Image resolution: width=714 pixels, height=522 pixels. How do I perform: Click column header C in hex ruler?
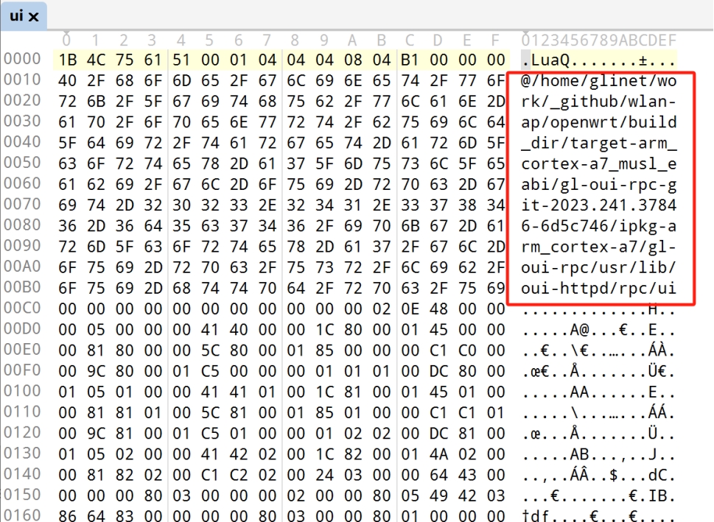[x=410, y=40]
